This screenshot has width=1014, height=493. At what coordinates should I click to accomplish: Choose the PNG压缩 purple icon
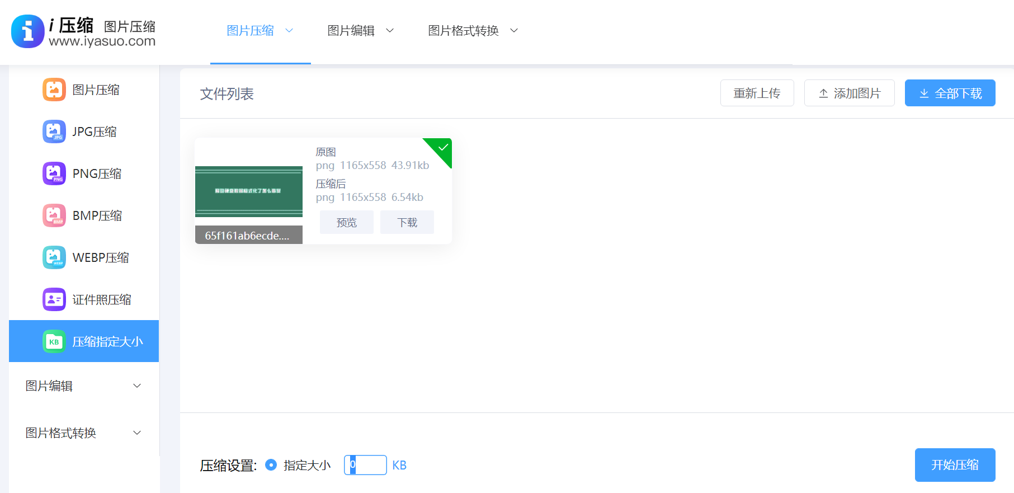54,173
